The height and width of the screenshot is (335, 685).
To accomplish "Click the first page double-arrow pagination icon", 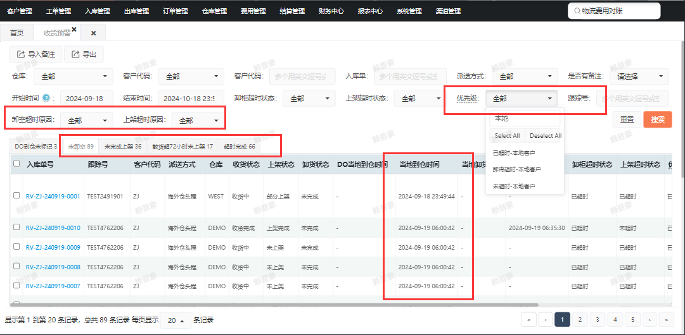I will (x=528, y=320).
